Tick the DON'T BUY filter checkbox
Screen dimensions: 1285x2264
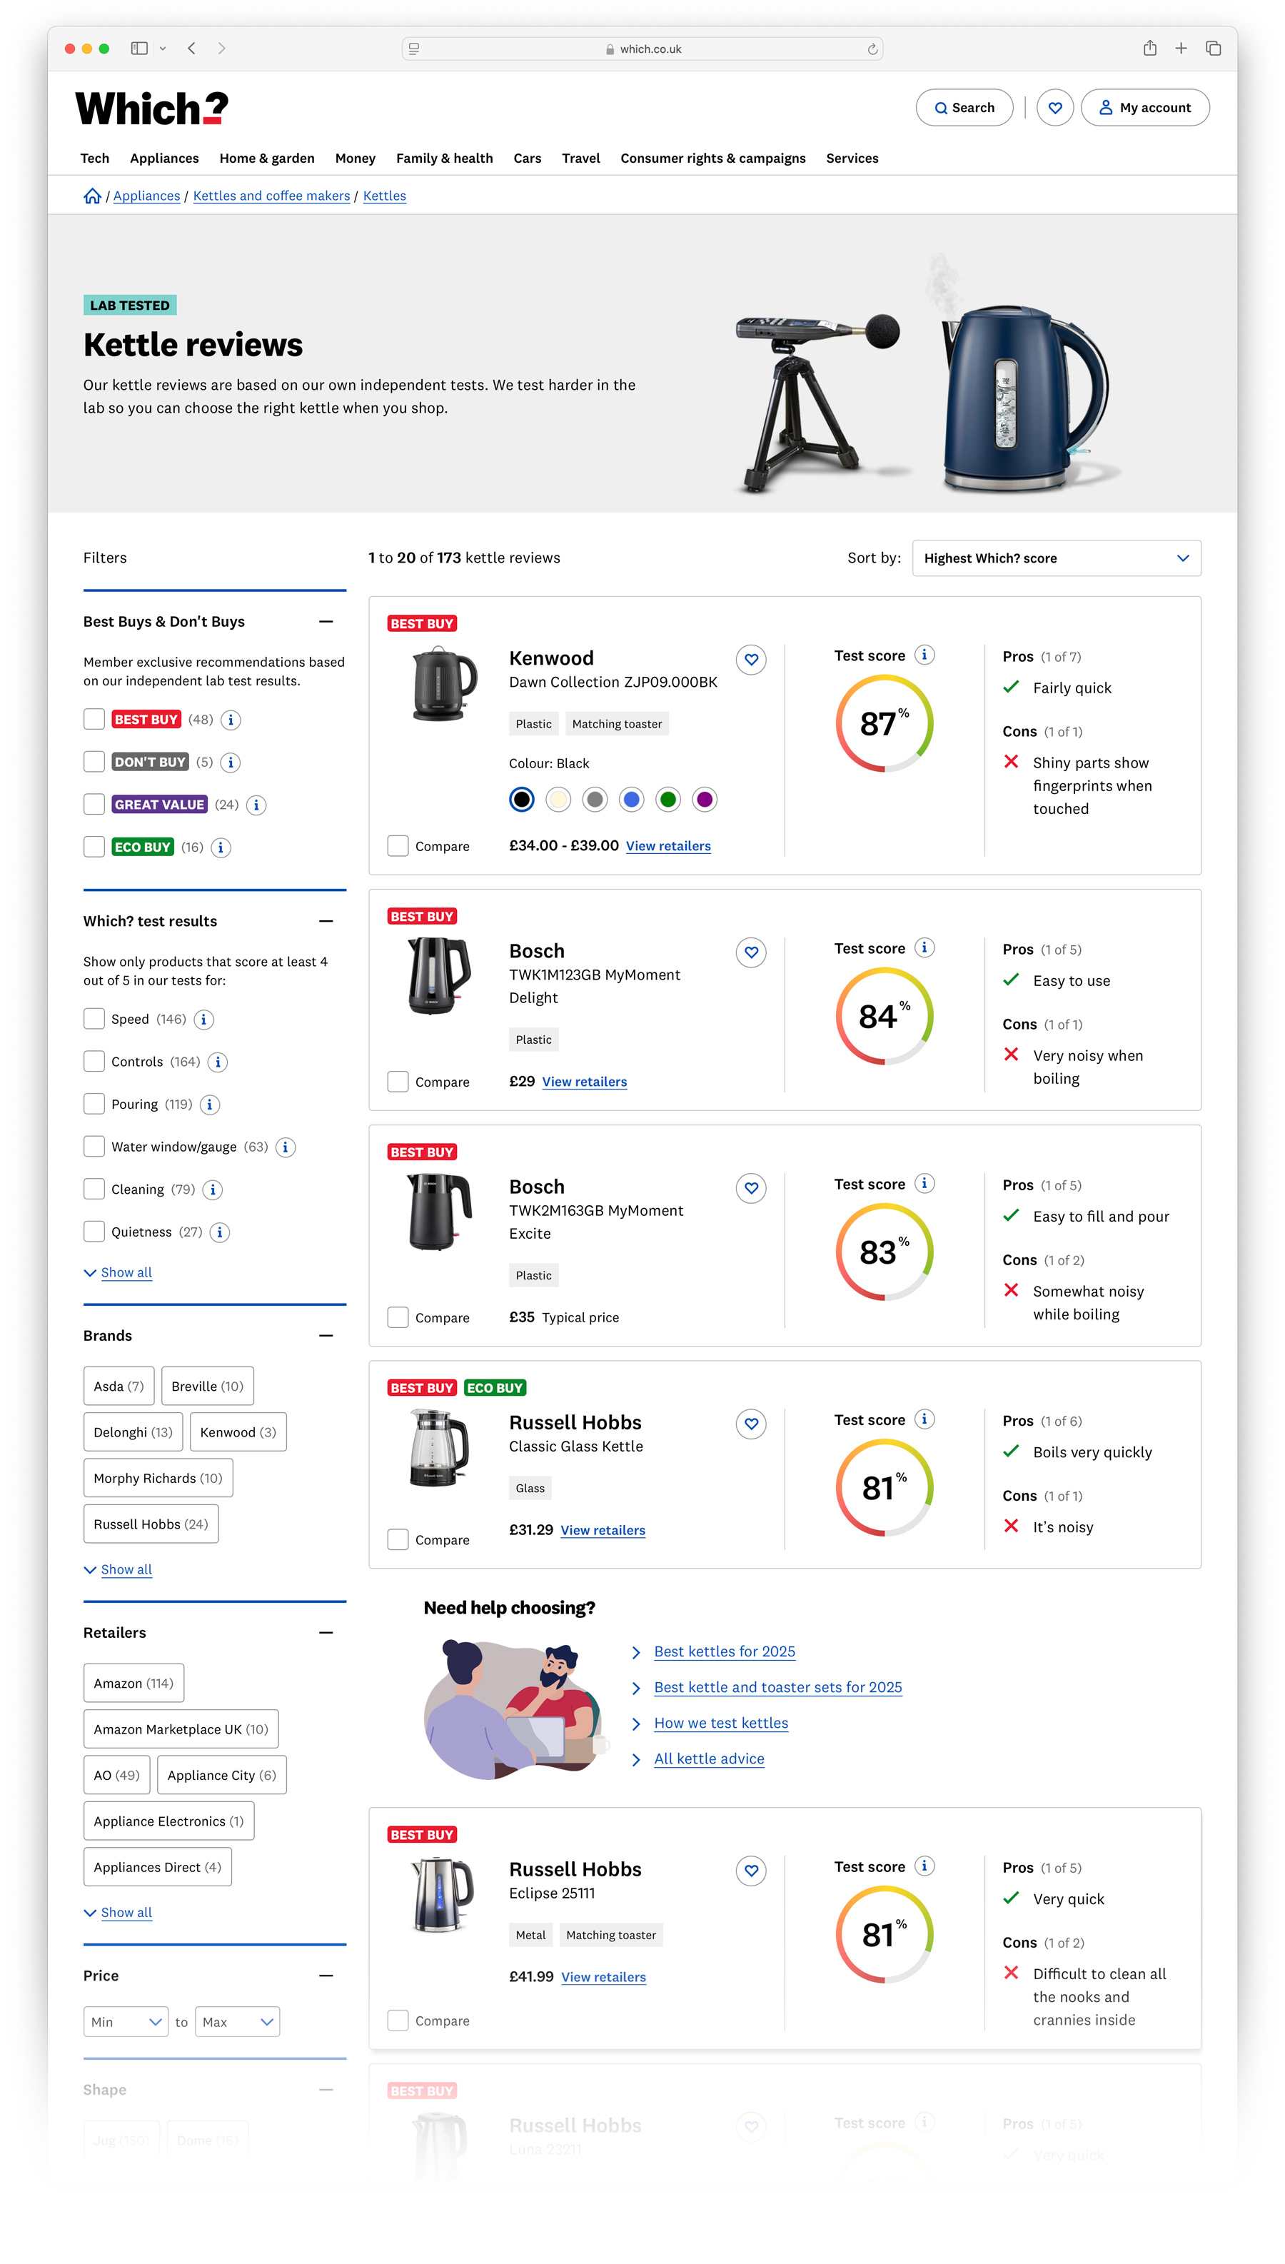point(94,762)
